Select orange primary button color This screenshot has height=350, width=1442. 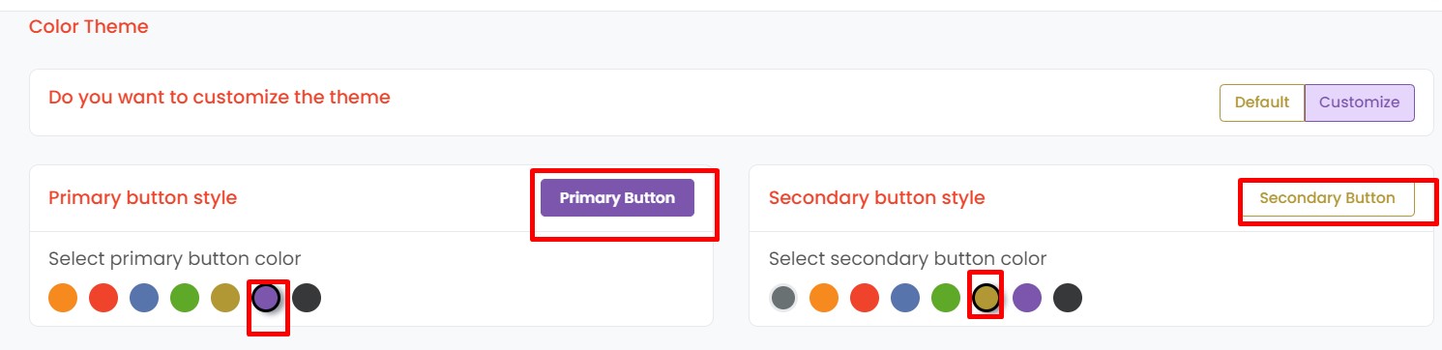coord(63,298)
